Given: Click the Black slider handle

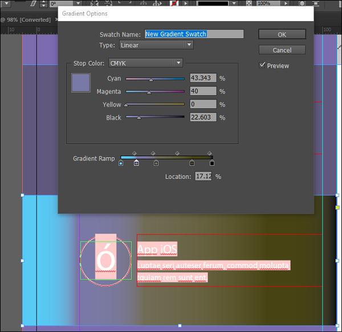Looking at the screenshot, I should (x=139, y=118).
